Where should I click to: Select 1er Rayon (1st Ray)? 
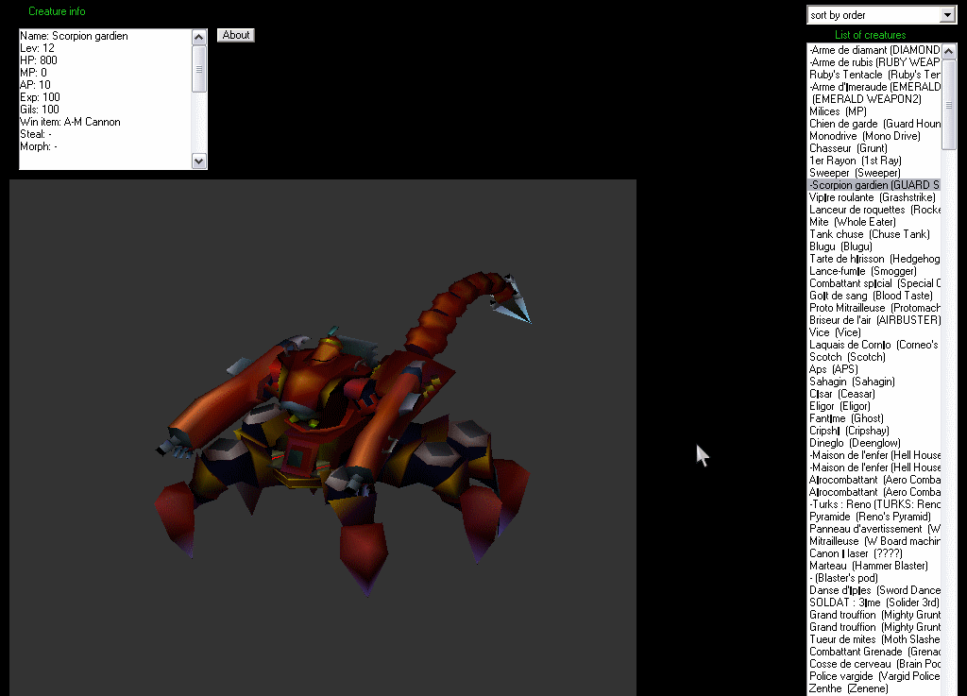(874, 161)
